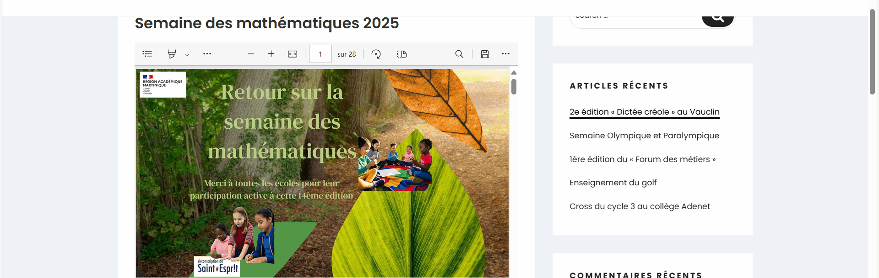Click the browser page scrollbar thumb
This screenshot has height=278, width=879.
pyautogui.click(x=872, y=52)
